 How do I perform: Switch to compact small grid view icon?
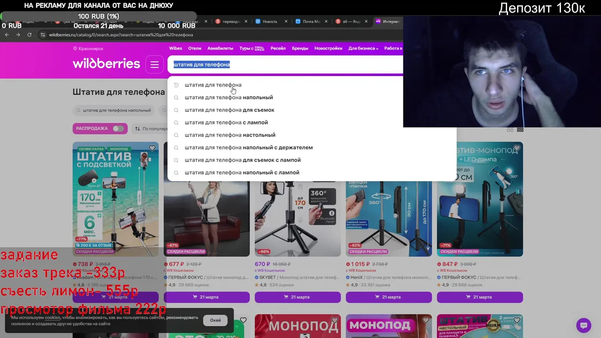[520, 130]
